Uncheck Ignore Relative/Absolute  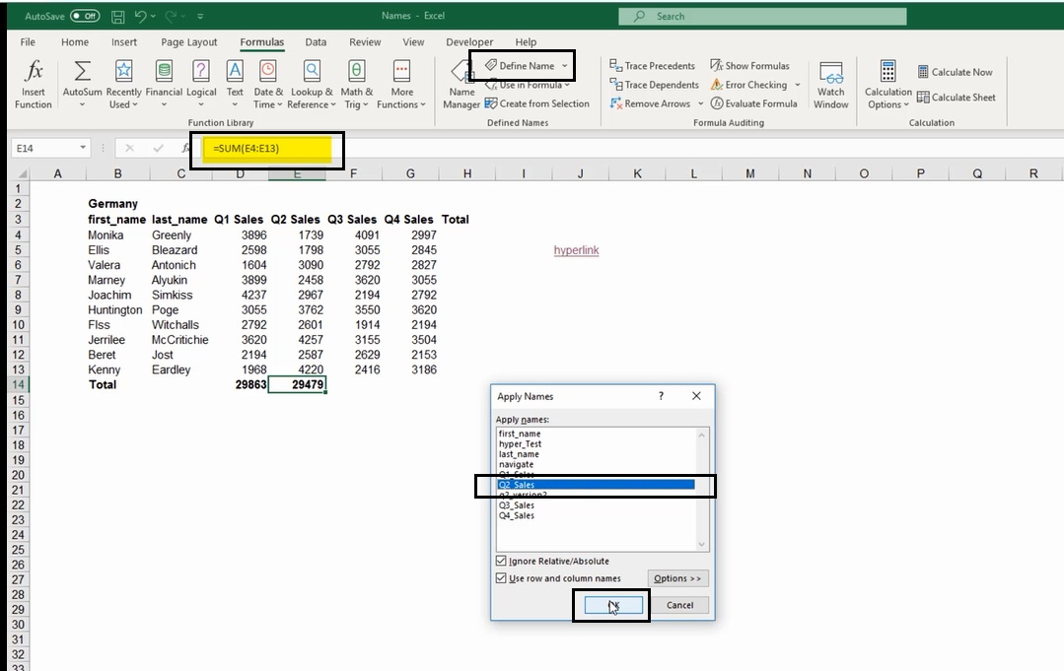pyautogui.click(x=501, y=561)
